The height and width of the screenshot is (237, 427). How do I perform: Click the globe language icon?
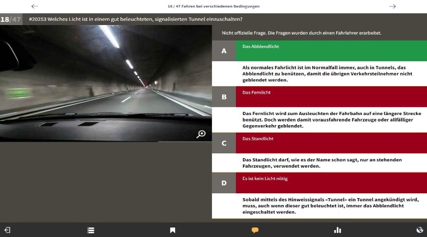420,230
